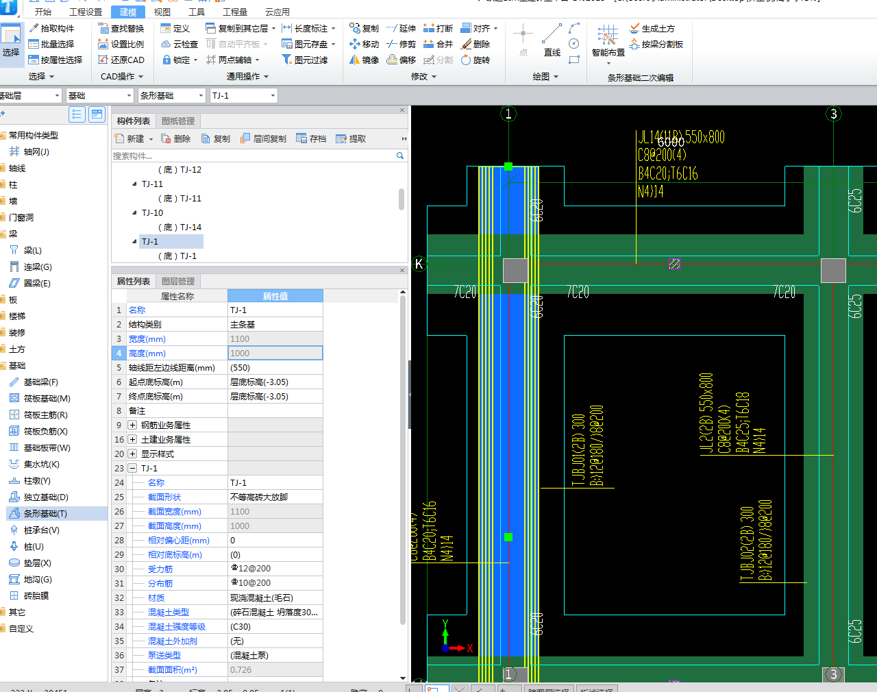Click 还原CAD restore tool
Viewport: 877px width, 692px height.
(121, 60)
